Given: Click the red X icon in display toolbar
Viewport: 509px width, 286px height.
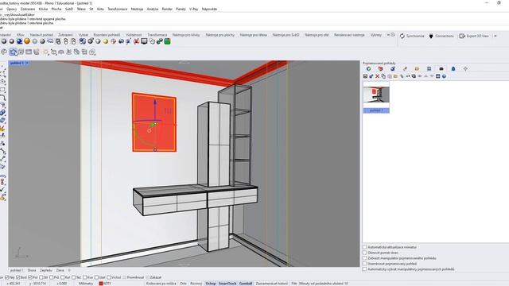Looking at the screenshot, I should click(136, 41).
